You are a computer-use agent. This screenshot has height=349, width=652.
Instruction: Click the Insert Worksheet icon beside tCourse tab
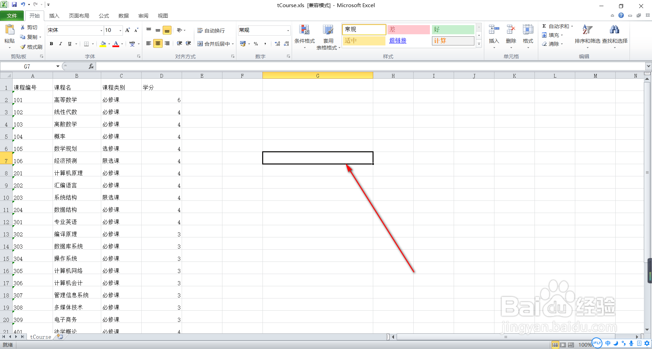tap(60, 337)
